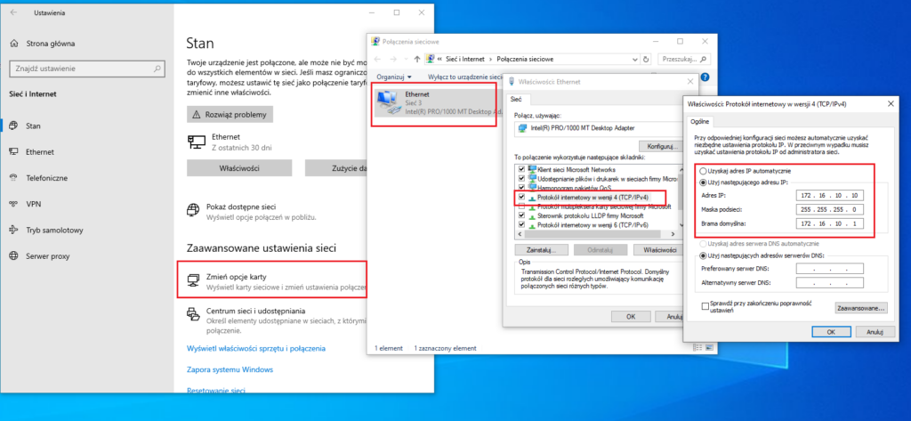Click the Zaawansowane... button

coord(861,308)
